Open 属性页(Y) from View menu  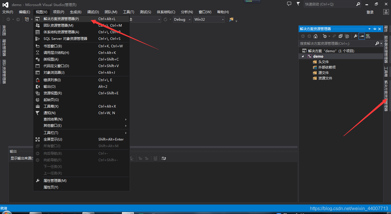click(81, 187)
